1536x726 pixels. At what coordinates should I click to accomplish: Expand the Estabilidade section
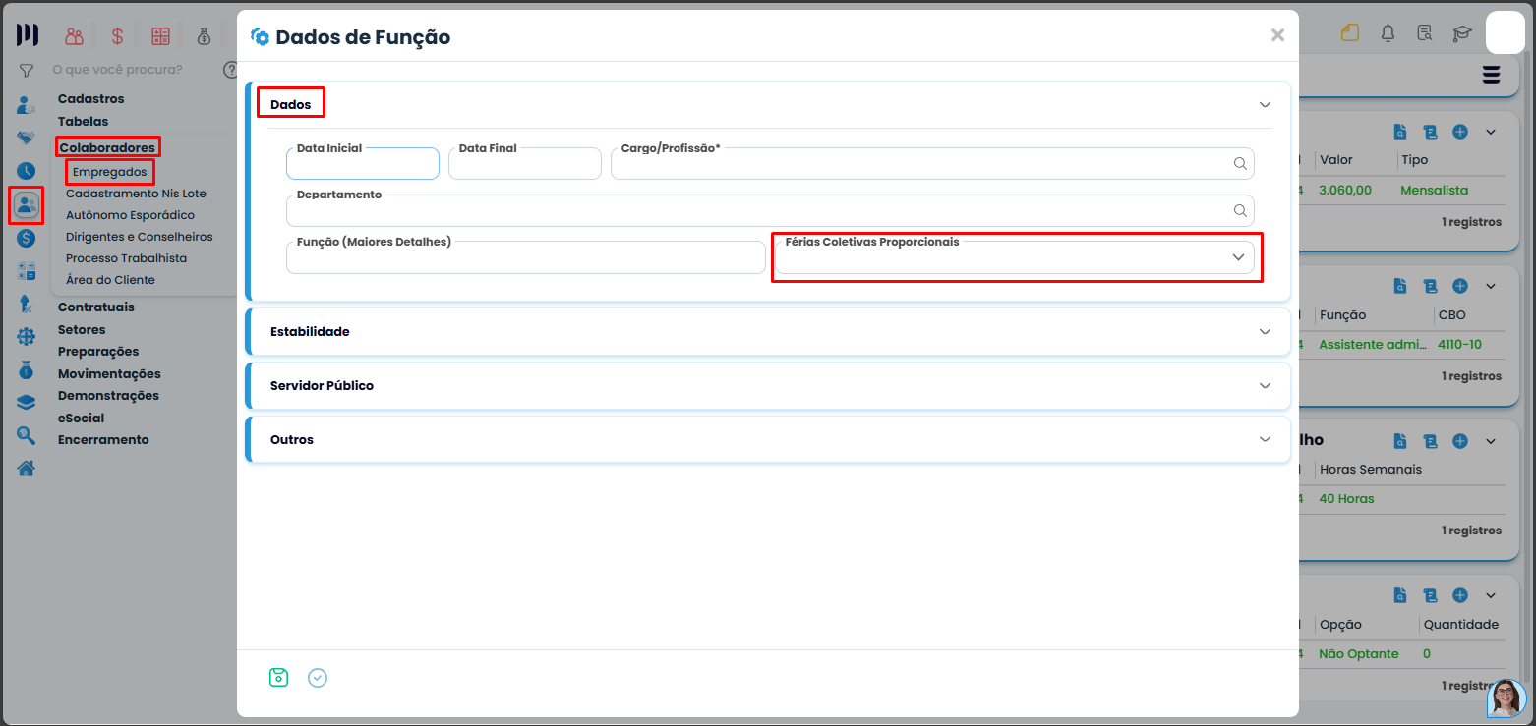[1266, 332]
